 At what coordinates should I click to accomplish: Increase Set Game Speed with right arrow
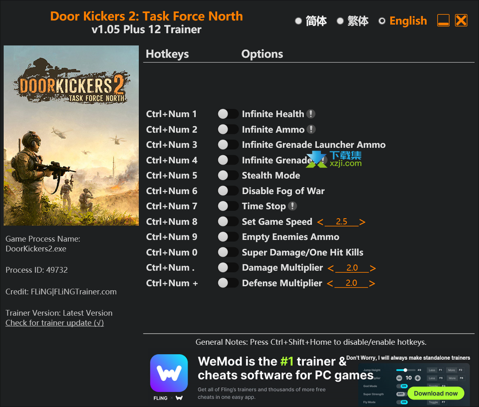coord(362,222)
